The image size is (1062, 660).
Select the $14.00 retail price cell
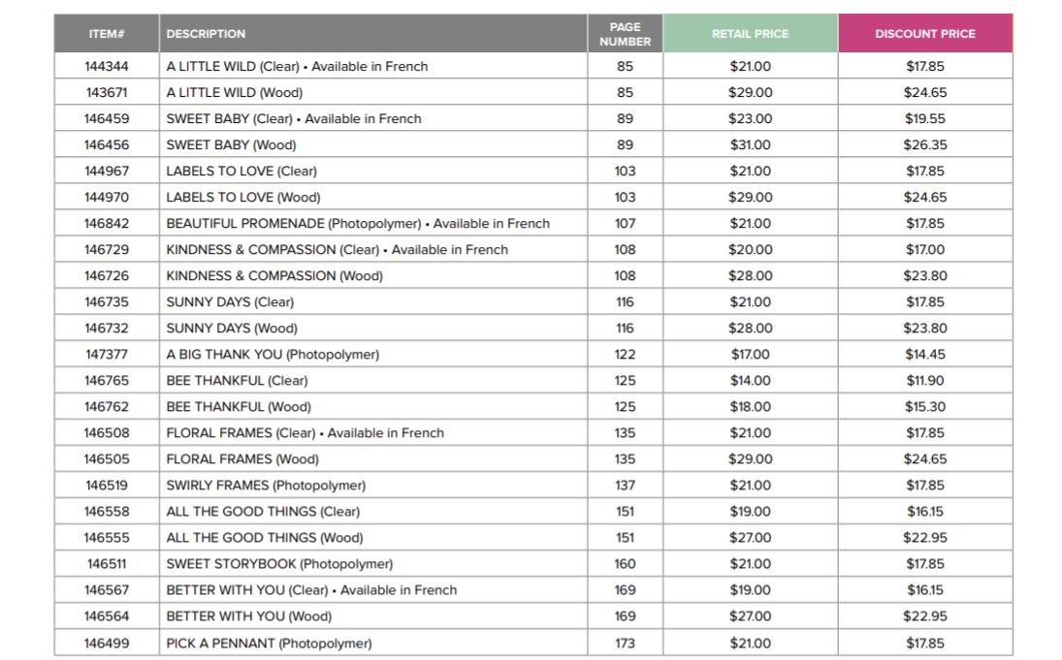(750, 381)
